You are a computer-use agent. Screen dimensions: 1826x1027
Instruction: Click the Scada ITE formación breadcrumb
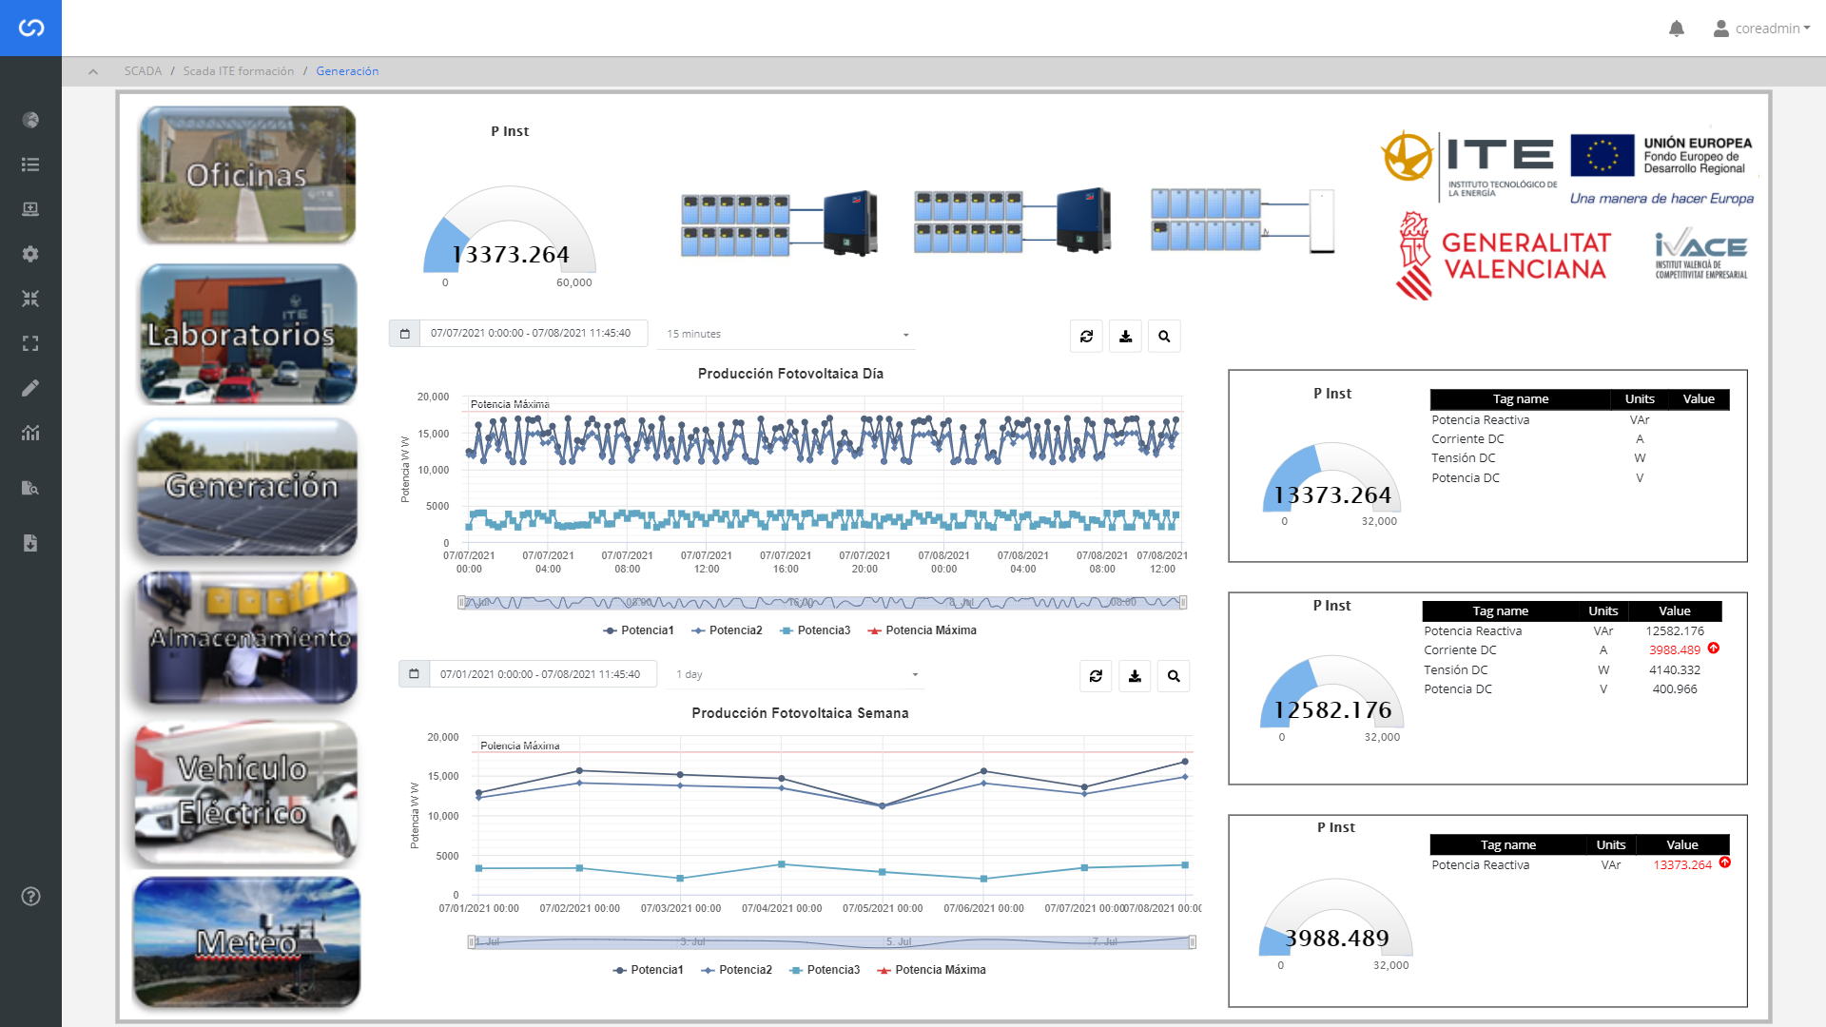coord(238,71)
